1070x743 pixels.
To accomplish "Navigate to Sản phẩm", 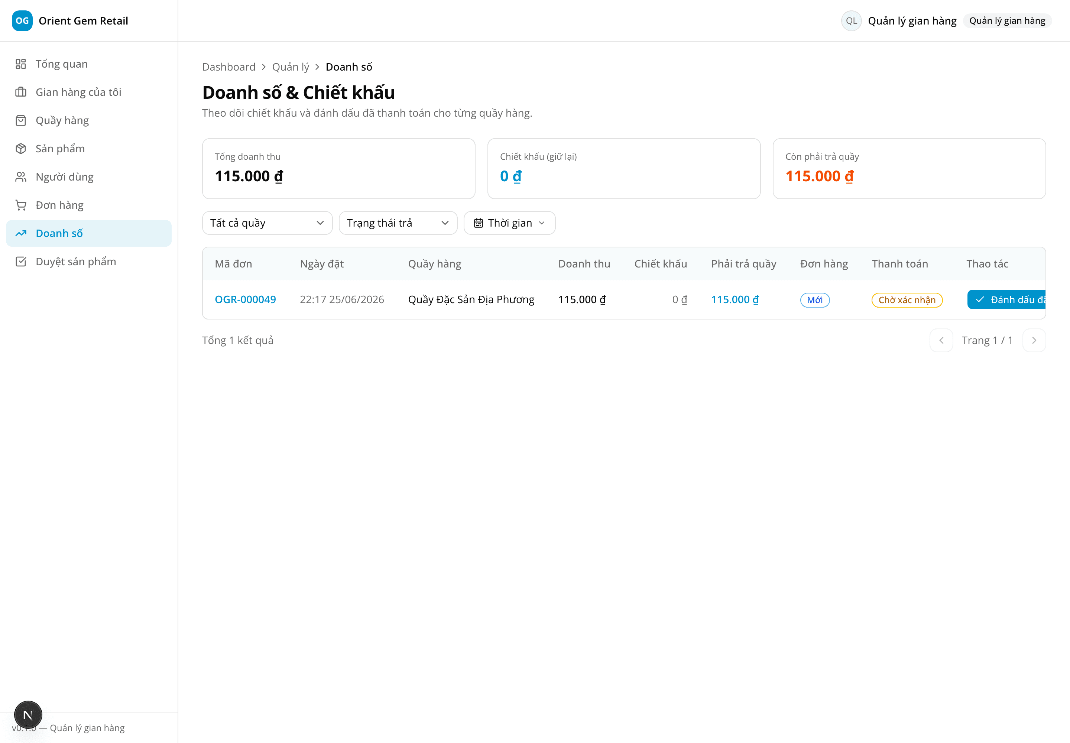I will point(88,149).
